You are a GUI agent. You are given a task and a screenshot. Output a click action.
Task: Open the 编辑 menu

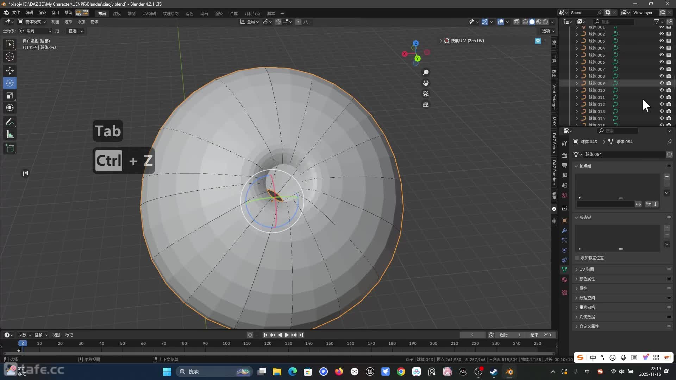click(29, 13)
